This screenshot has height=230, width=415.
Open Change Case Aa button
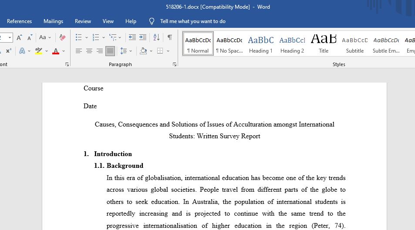42,37
